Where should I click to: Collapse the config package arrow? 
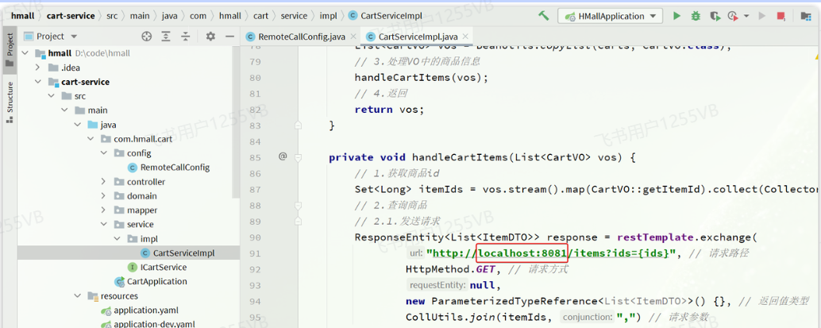(x=103, y=153)
